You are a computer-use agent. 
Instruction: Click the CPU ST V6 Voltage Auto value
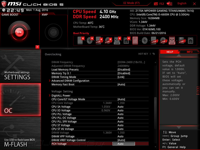(x=120, y=129)
